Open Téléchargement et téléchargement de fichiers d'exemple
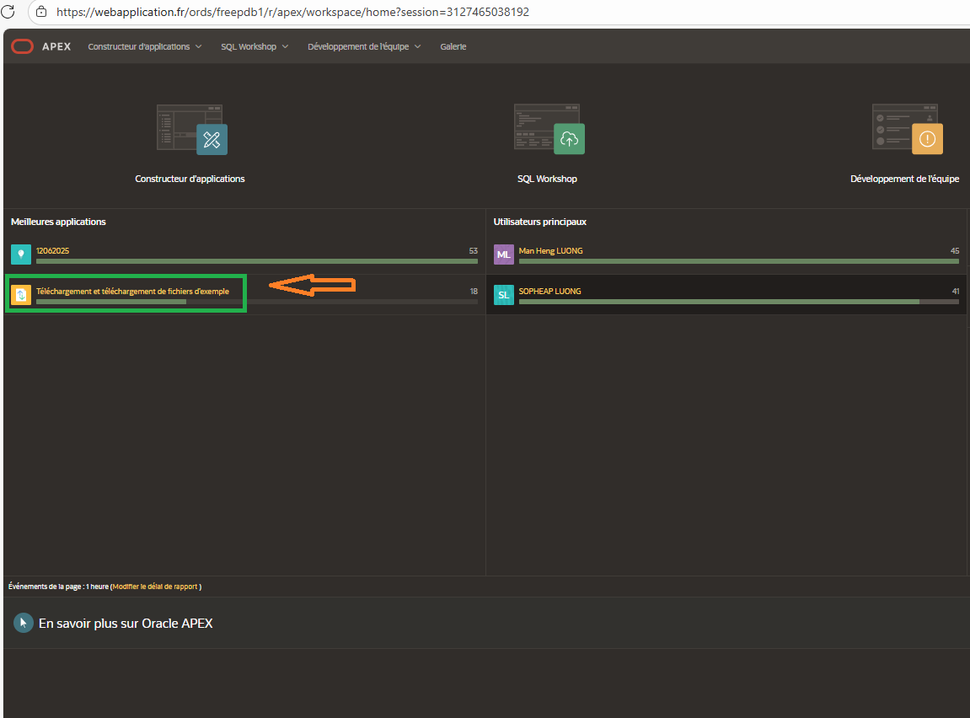This screenshot has height=718, width=970. (132, 292)
